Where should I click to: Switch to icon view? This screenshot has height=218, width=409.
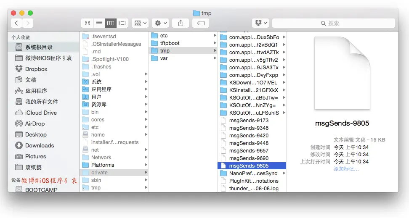(88, 23)
